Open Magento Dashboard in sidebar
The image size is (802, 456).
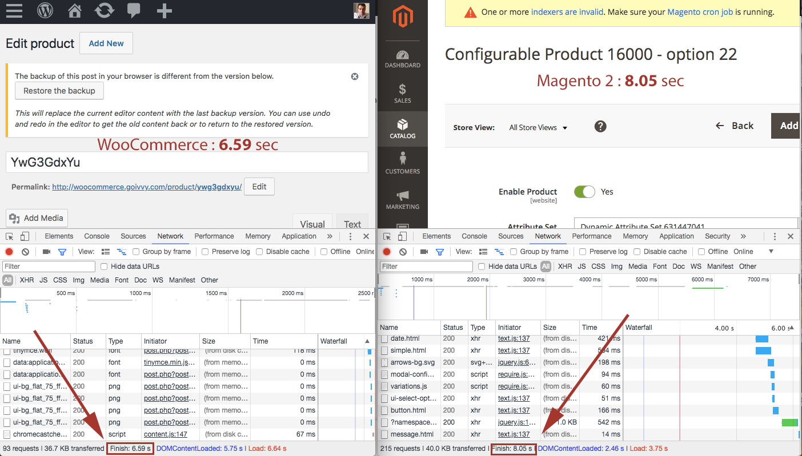(402, 59)
